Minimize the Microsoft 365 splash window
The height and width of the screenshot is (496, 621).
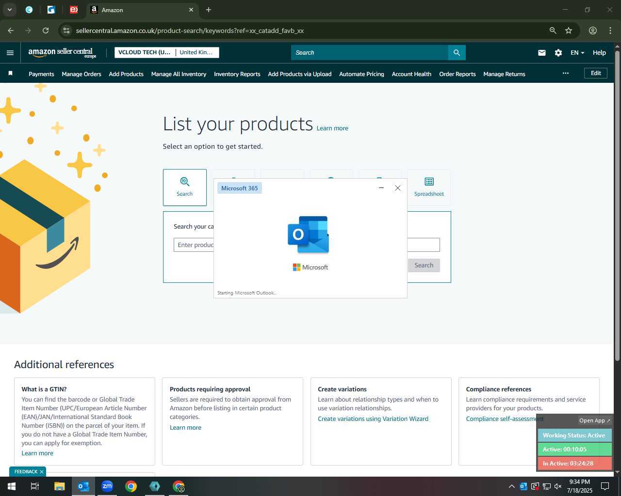point(381,188)
